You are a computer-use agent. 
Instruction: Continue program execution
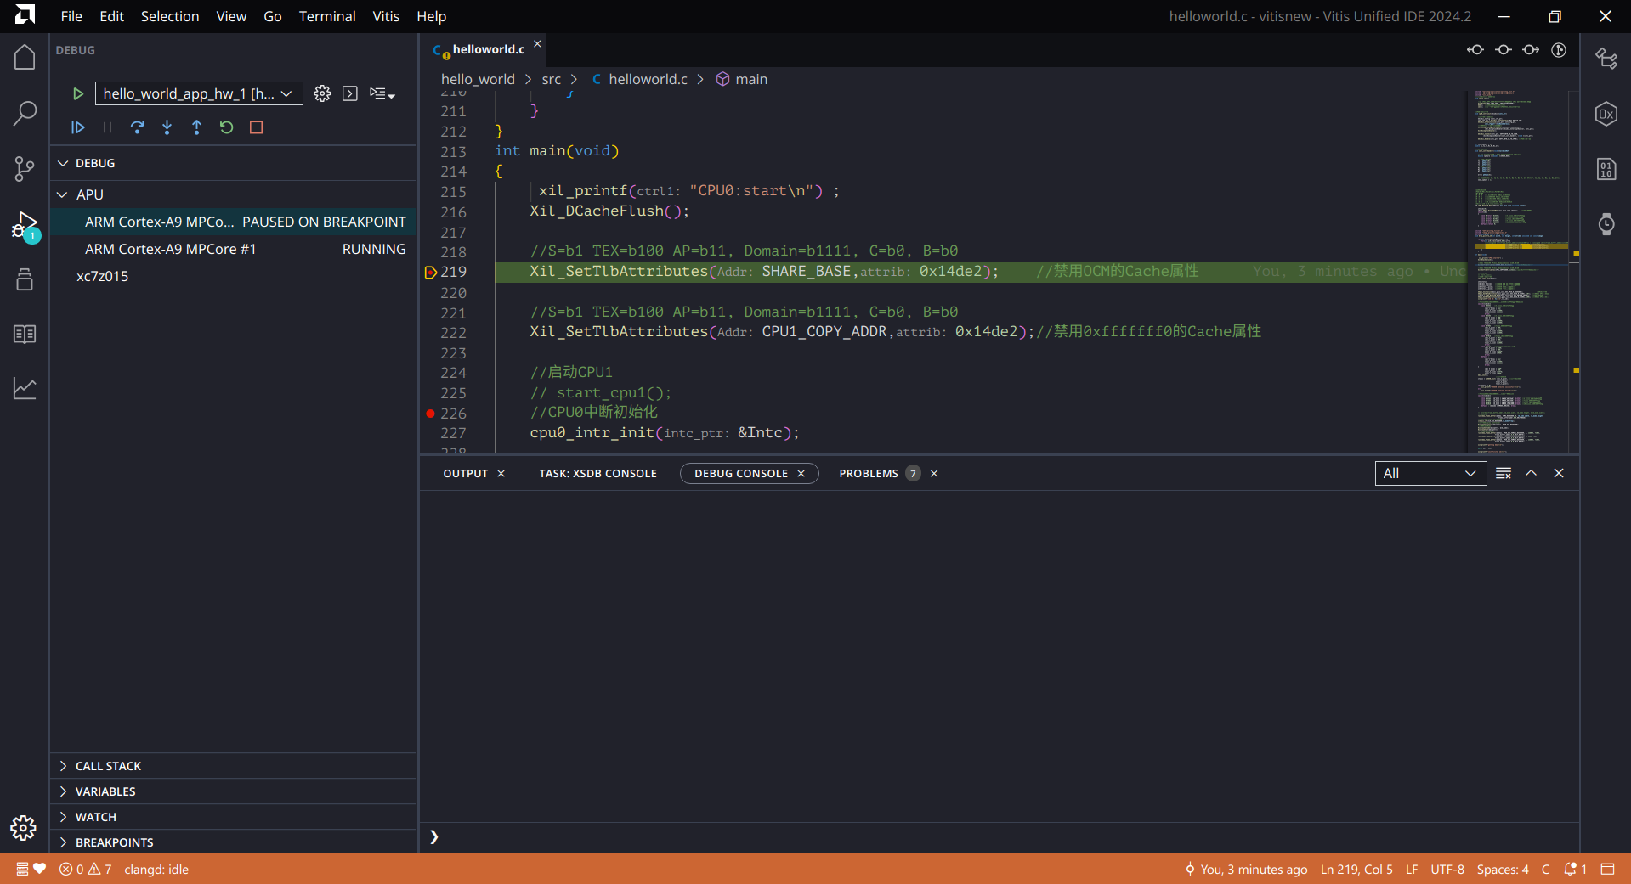coord(77,127)
